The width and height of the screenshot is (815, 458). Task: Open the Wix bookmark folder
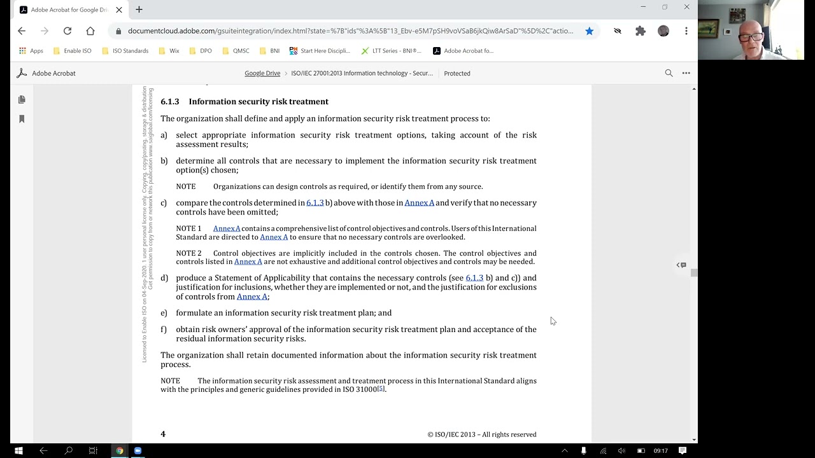pos(169,51)
